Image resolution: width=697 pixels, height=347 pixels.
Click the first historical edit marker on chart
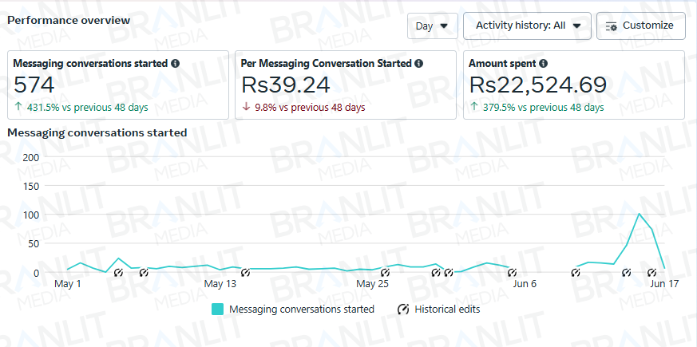(118, 273)
